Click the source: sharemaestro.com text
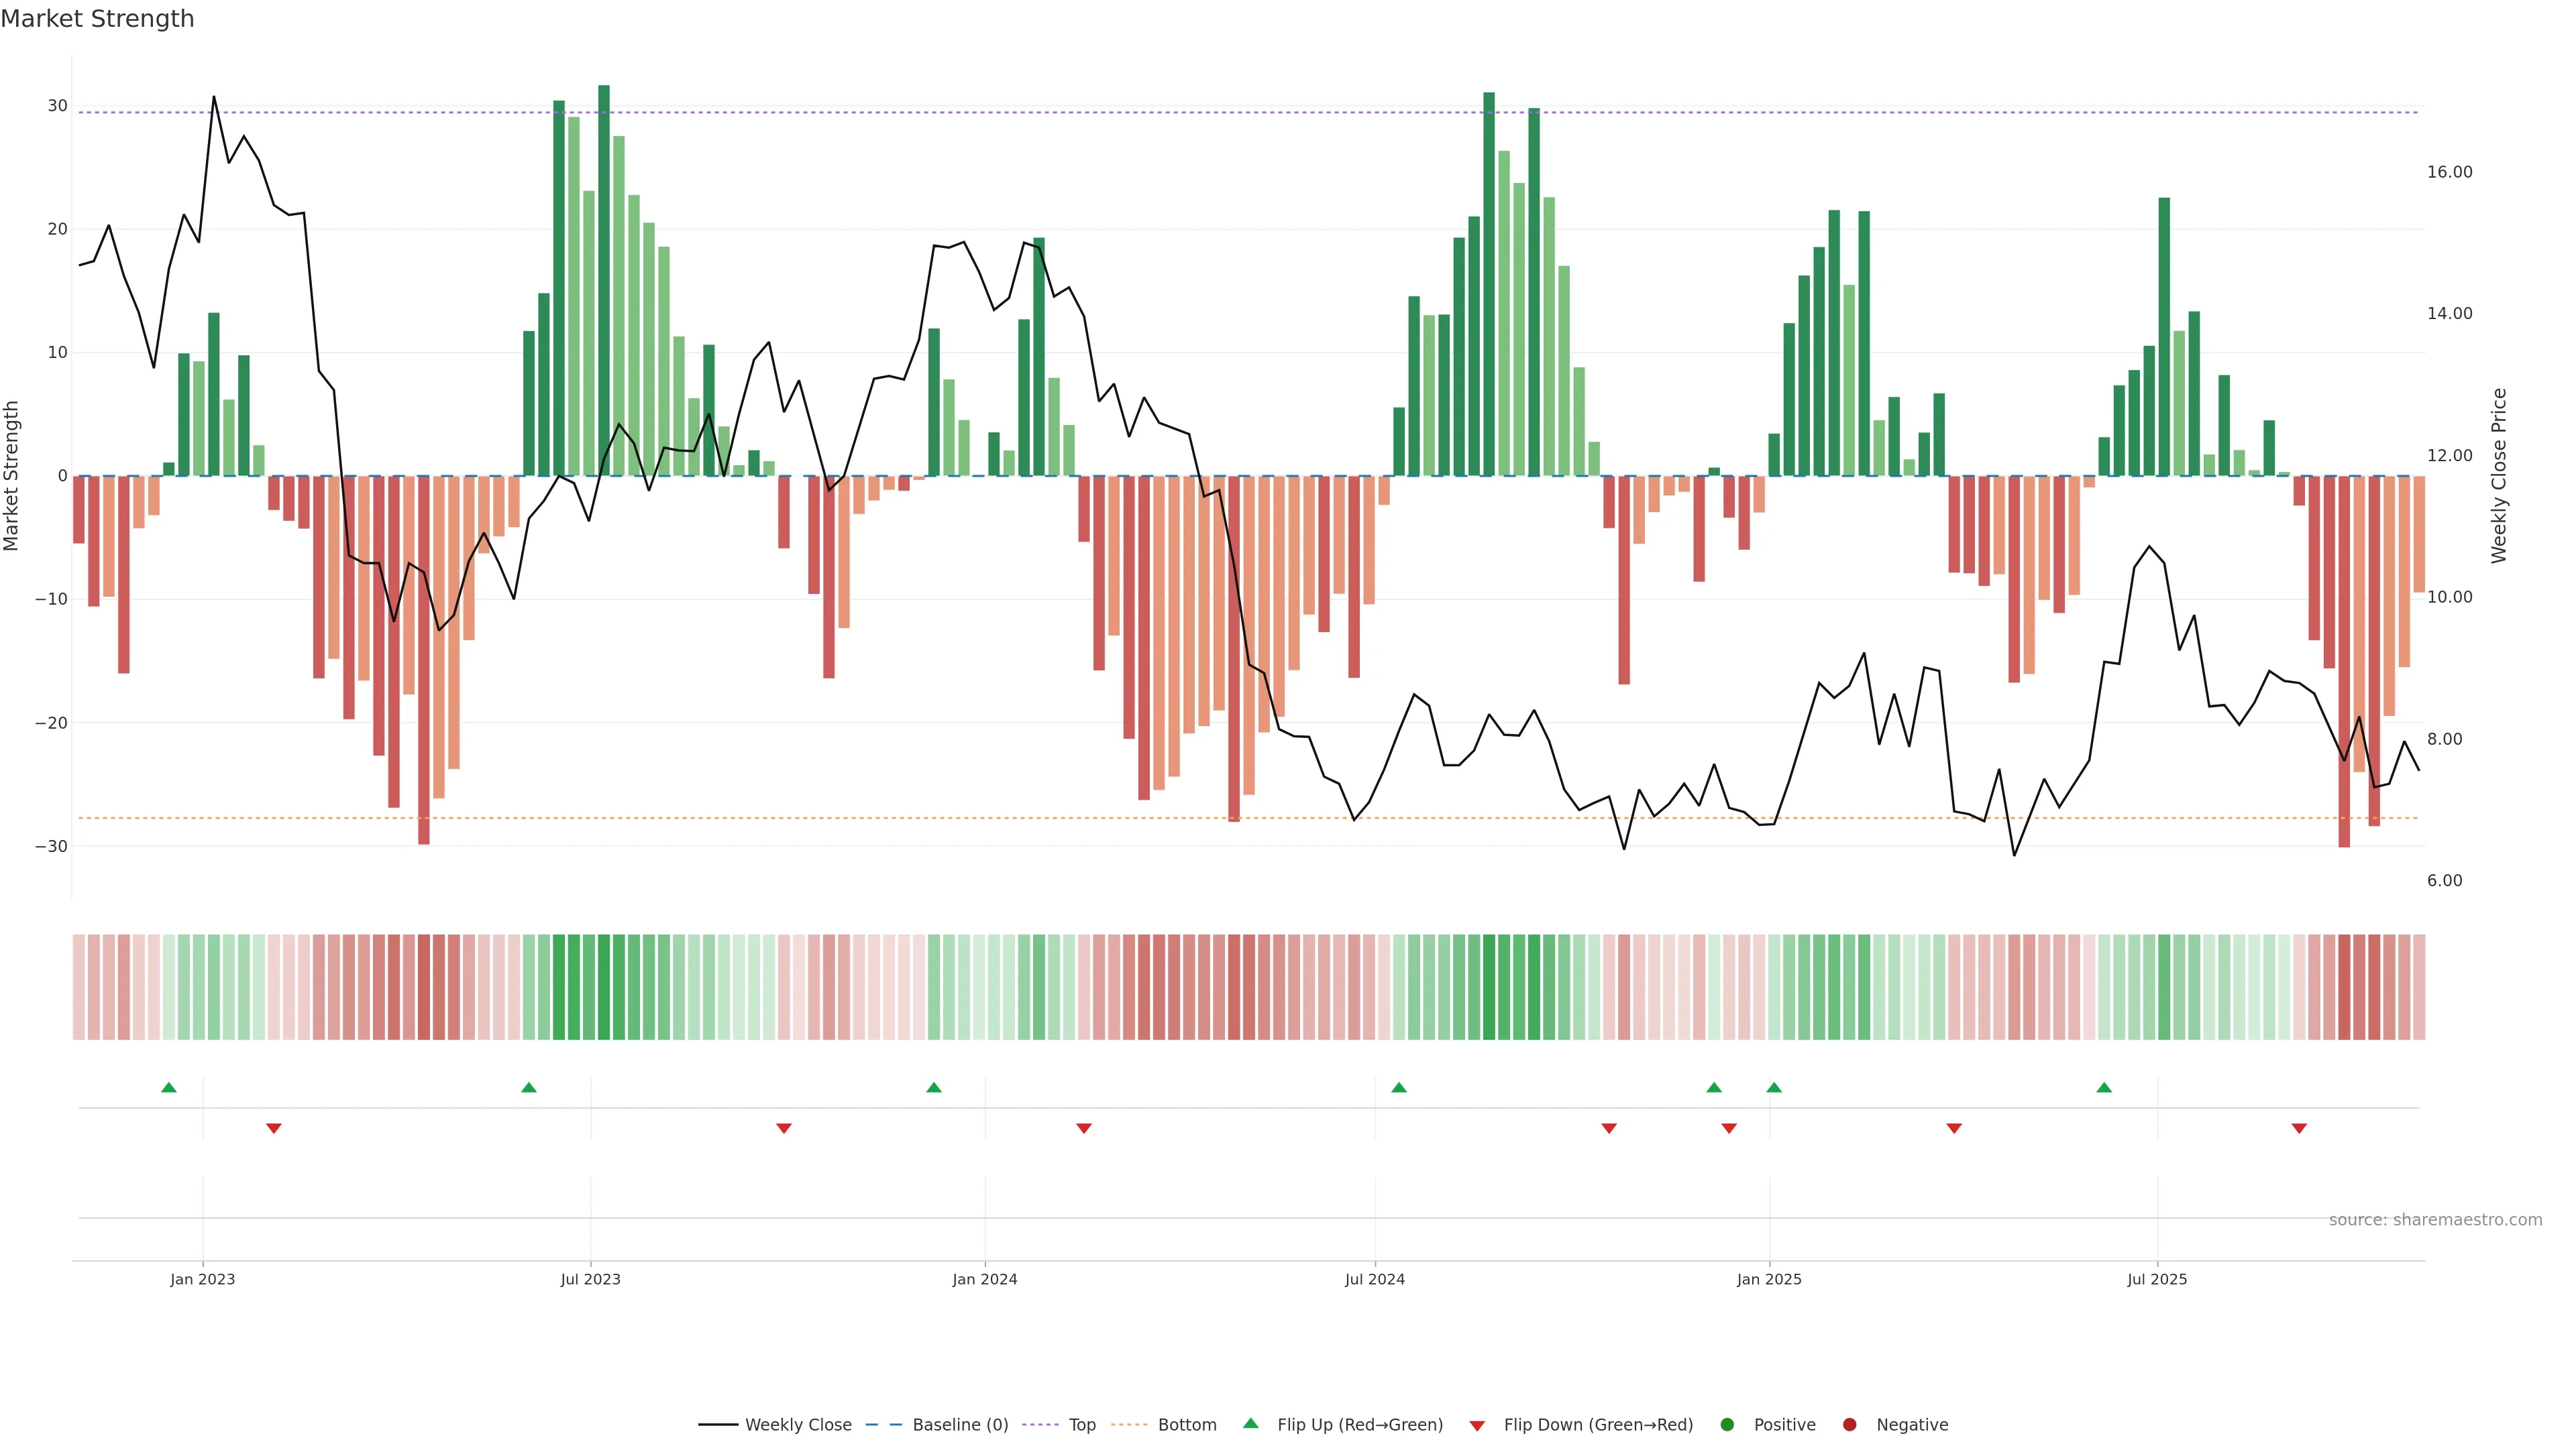 2435,1220
